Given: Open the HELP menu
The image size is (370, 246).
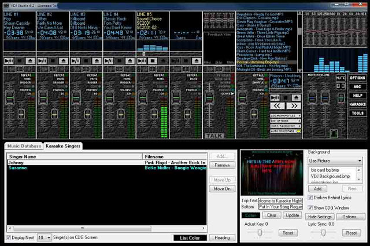Looking at the screenshot, I should (x=357, y=96).
